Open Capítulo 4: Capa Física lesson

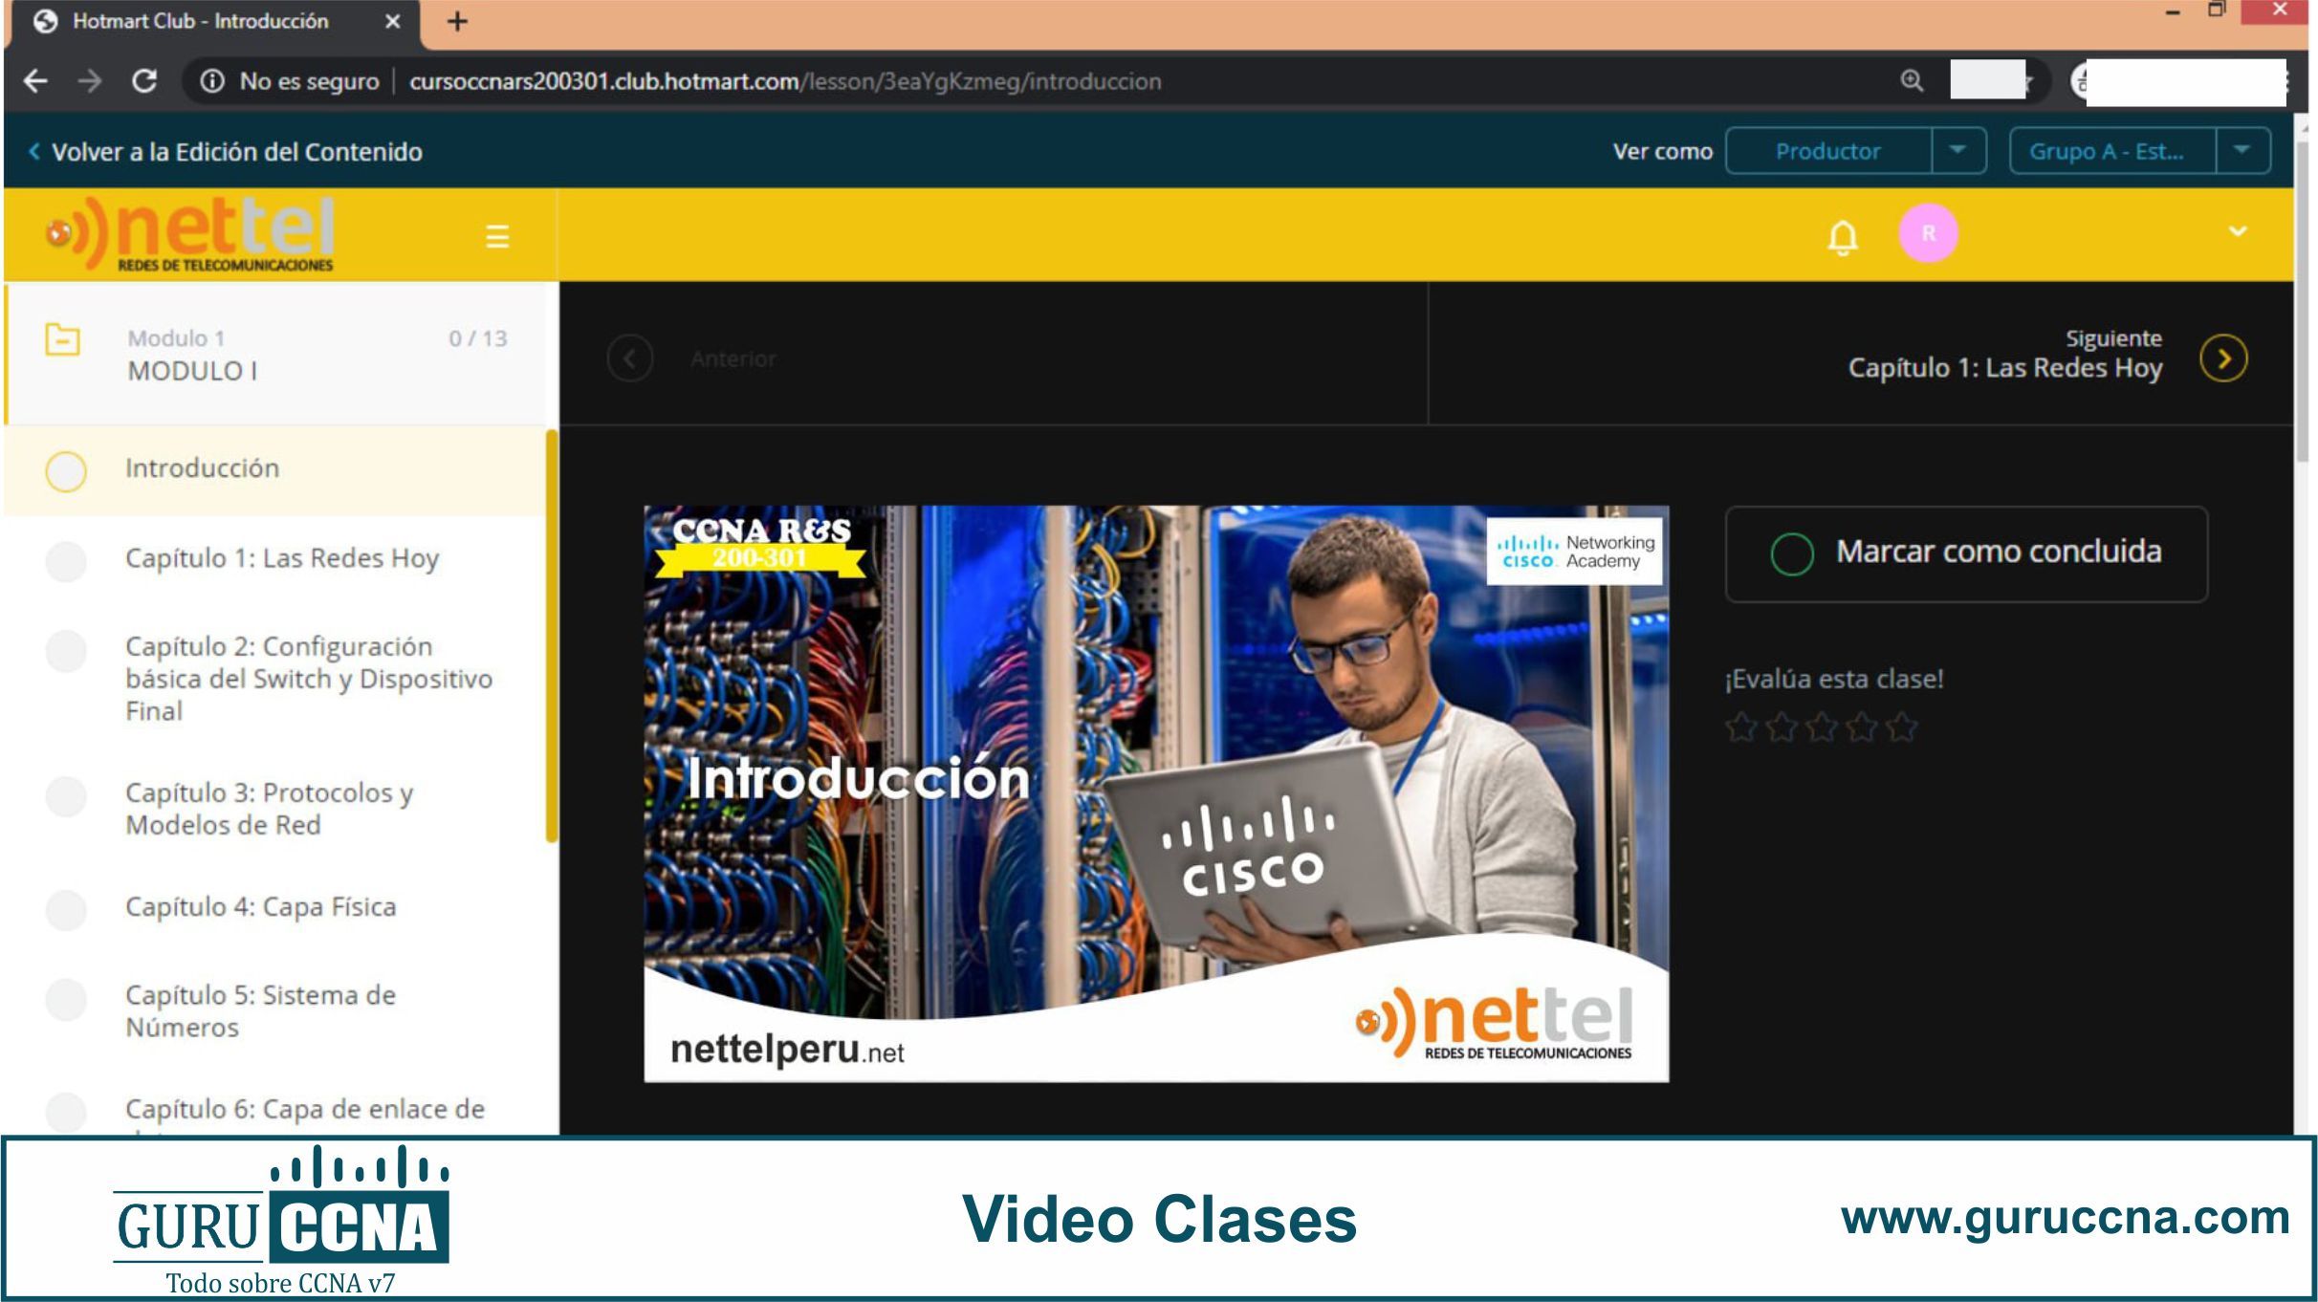click(x=260, y=906)
